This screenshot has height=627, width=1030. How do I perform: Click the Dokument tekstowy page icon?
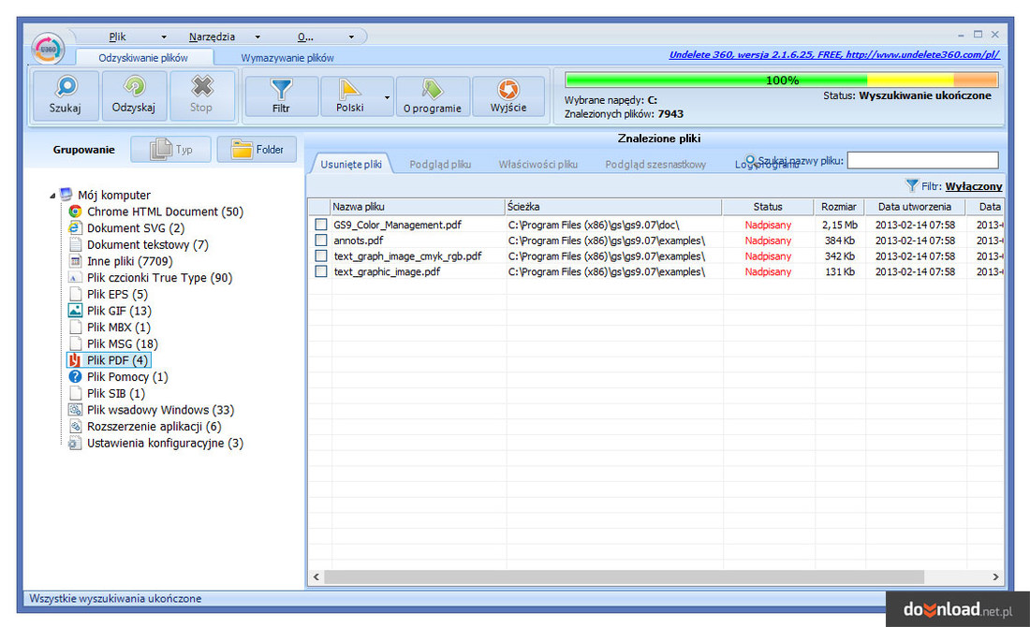[x=76, y=244]
